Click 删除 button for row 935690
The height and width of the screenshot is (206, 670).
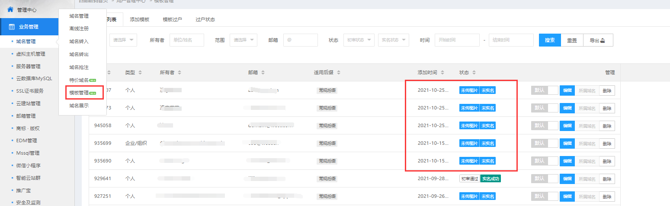tap(607, 161)
